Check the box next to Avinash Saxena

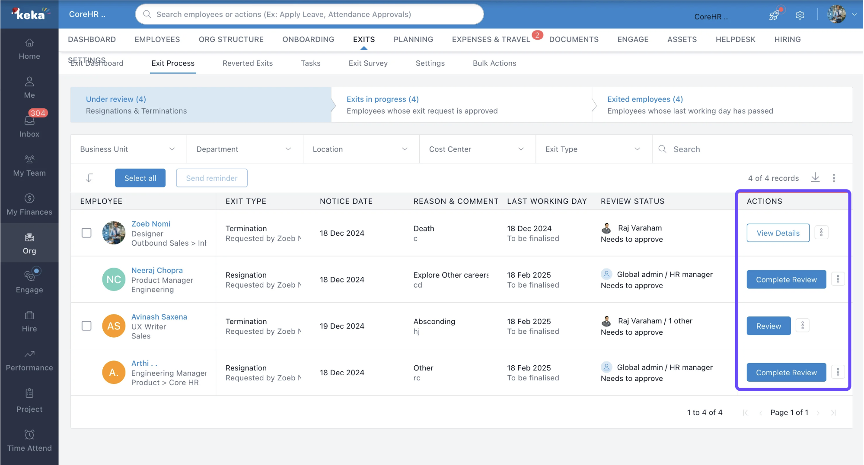86,326
